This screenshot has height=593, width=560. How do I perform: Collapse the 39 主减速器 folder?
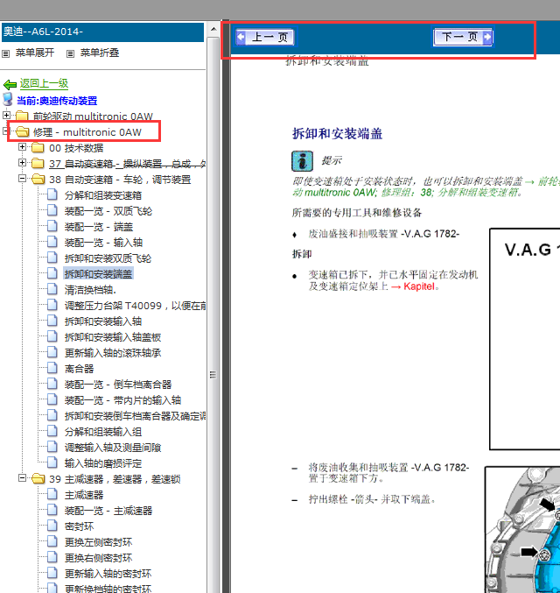click(22, 478)
